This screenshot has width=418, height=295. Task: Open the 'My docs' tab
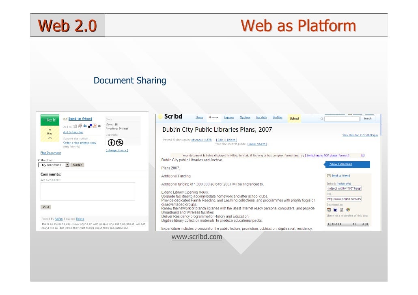click(245, 117)
